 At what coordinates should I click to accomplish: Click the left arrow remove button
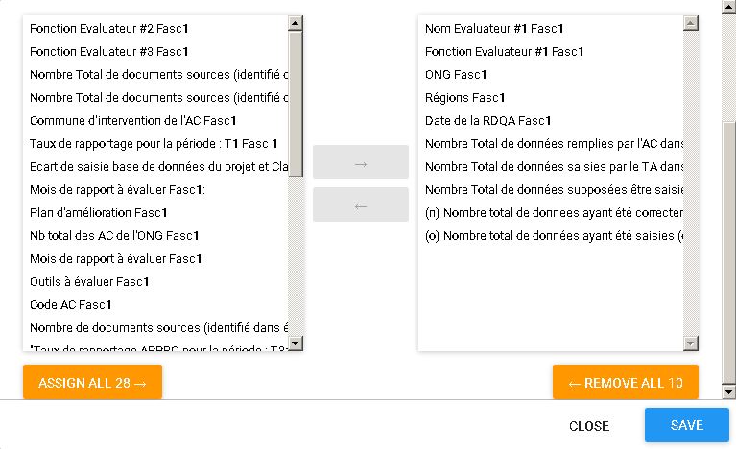(x=360, y=205)
